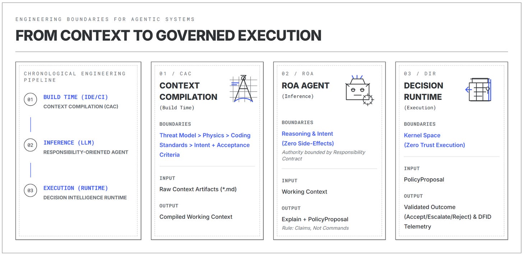Click Compiled Working Context output text

(196, 217)
